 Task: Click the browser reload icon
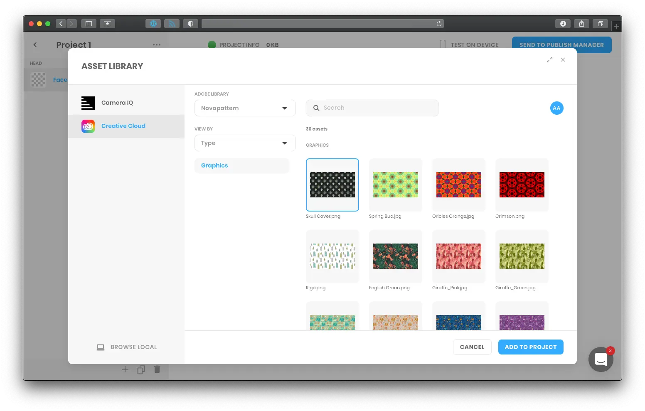click(x=439, y=24)
